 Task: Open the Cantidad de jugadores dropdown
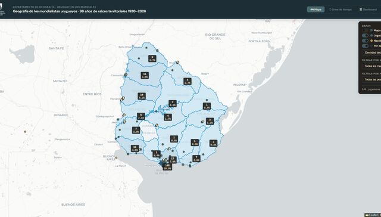pyautogui.click(x=371, y=52)
